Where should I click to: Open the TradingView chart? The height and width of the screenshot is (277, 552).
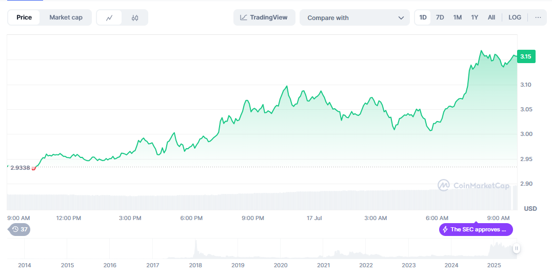[264, 17]
